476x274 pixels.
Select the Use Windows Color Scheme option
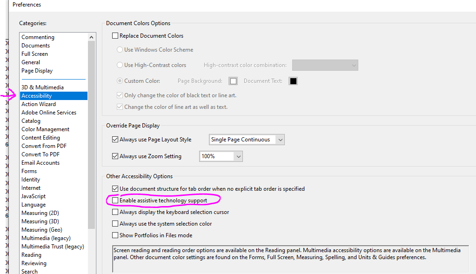[120, 50]
